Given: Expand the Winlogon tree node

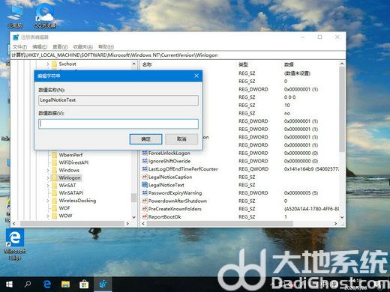Looking at the screenshot, I should coord(48,178).
